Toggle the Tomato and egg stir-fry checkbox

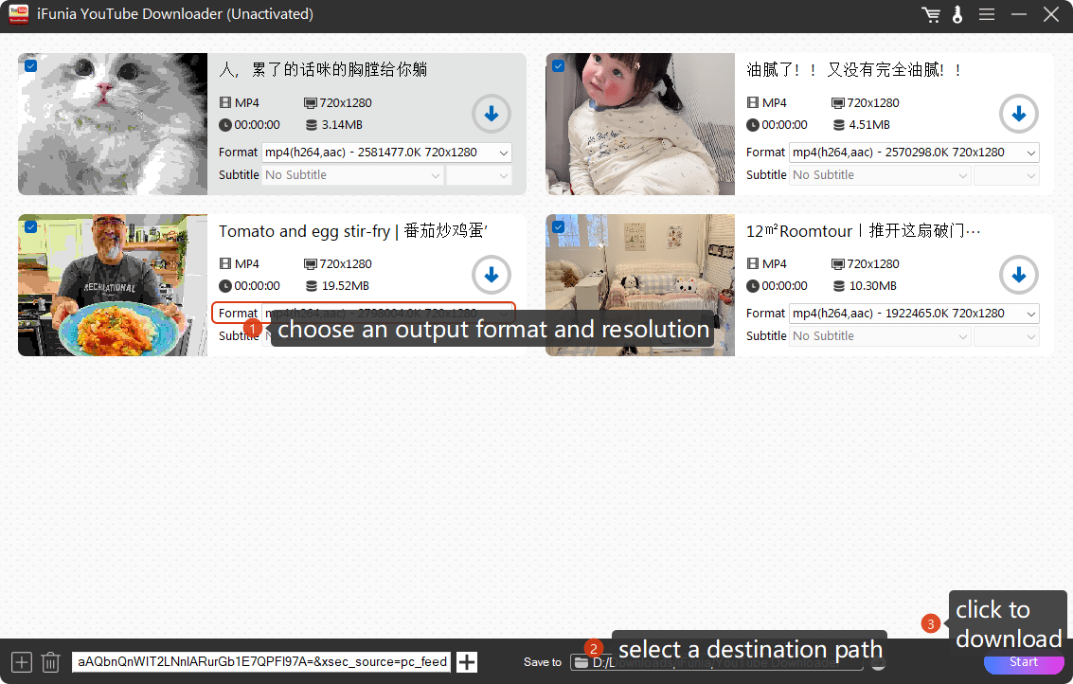pyautogui.click(x=31, y=227)
